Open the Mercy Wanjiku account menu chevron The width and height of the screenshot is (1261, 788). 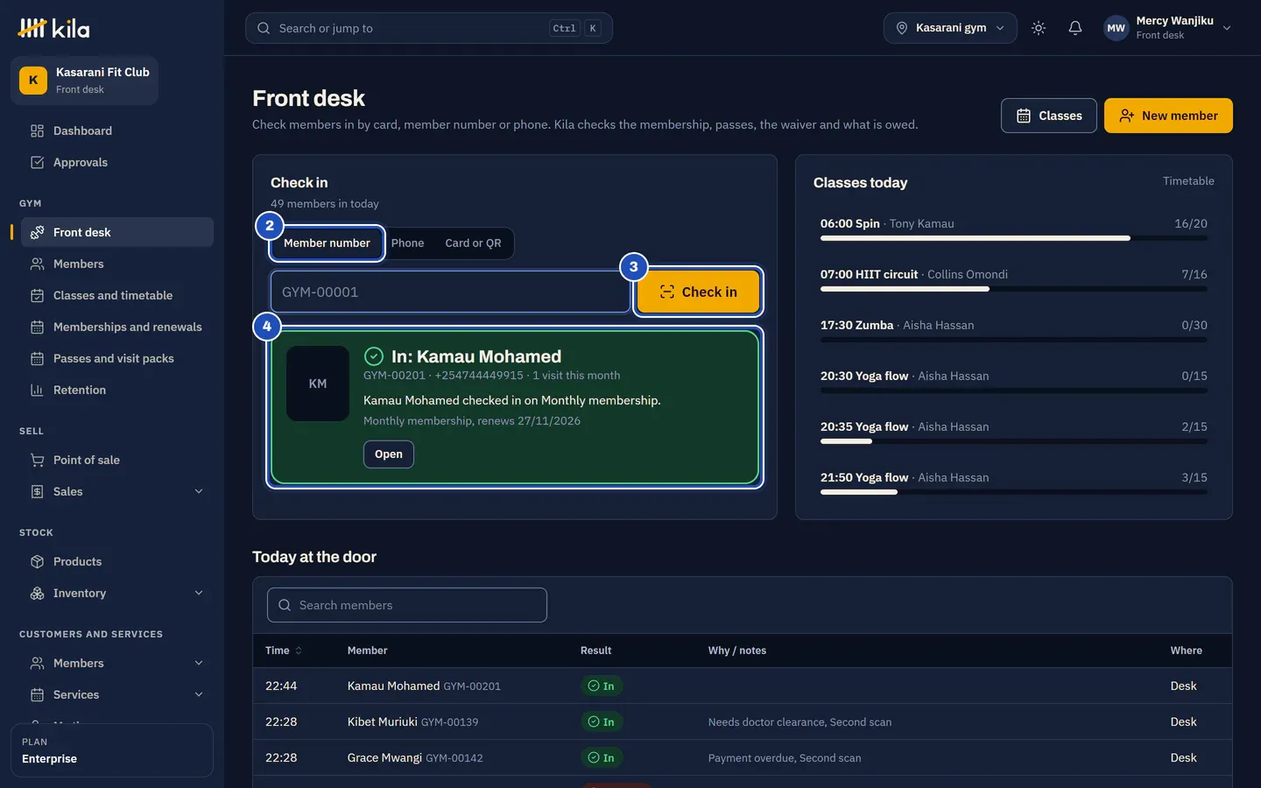click(1227, 28)
